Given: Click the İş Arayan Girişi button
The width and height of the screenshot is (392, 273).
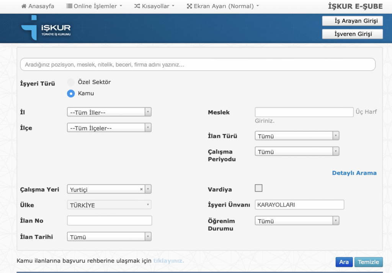Looking at the screenshot, I should click(x=352, y=21).
